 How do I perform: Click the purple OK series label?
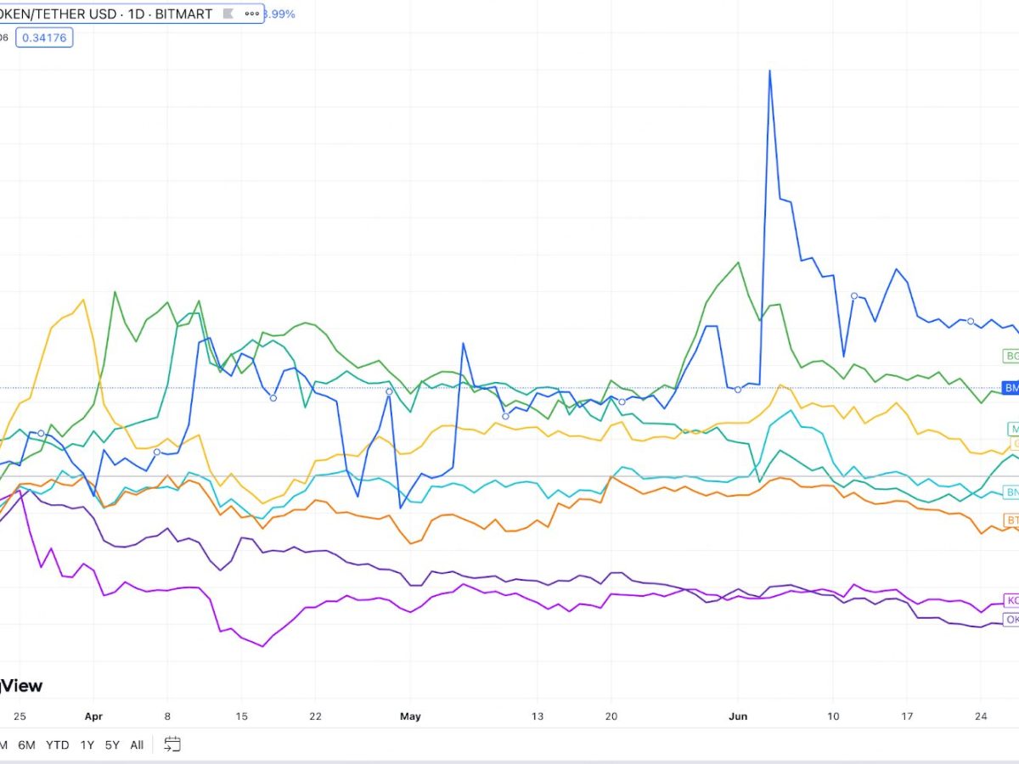pyautogui.click(x=1011, y=620)
